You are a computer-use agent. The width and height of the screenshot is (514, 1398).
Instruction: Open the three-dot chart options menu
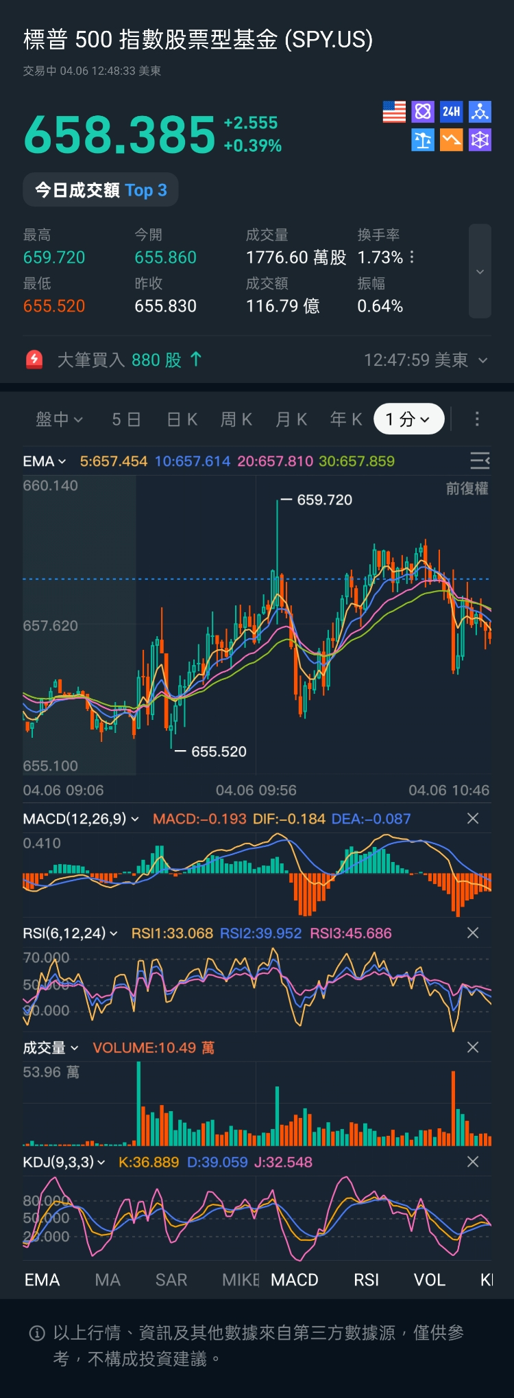pyautogui.click(x=477, y=419)
